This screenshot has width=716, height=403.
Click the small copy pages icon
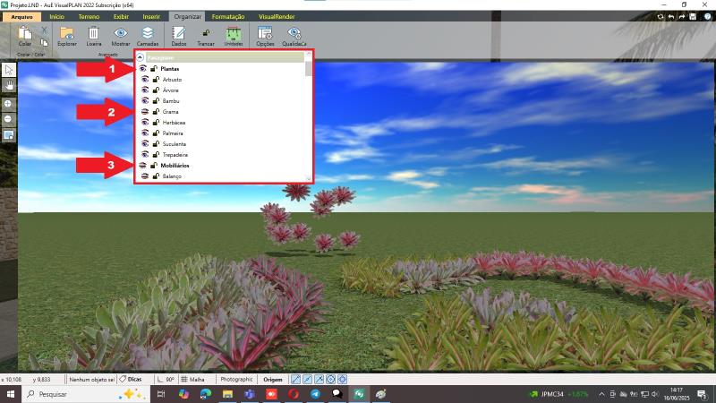click(x=44, y=42)
